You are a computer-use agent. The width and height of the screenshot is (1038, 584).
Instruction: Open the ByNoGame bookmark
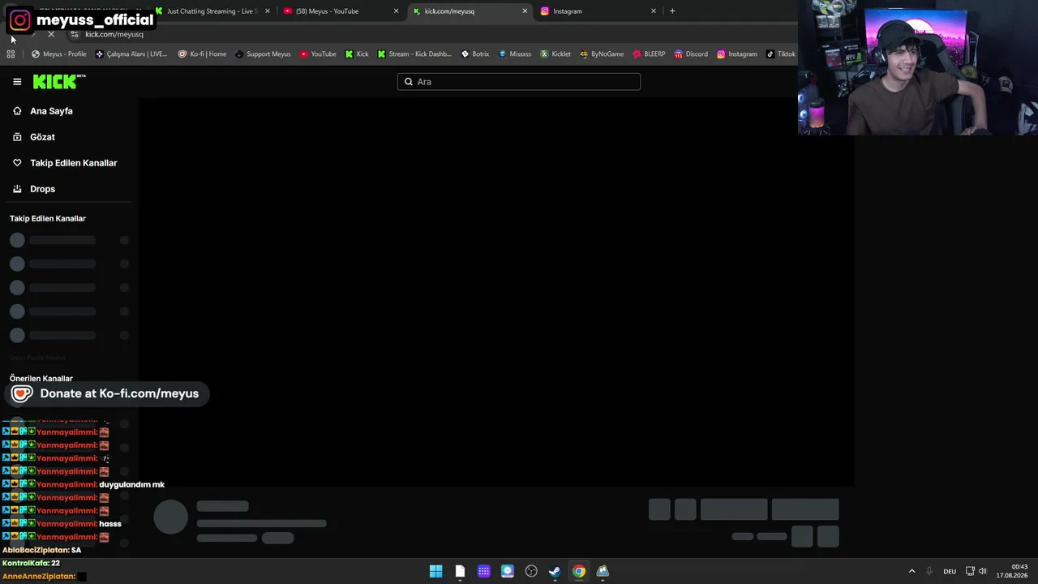click(602, 54)
